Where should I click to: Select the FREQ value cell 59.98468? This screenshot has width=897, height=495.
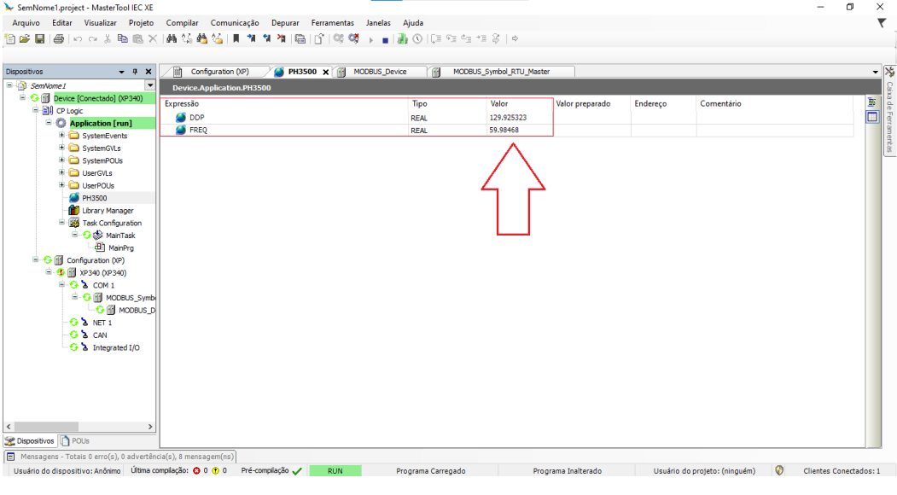tap(504, 131)
